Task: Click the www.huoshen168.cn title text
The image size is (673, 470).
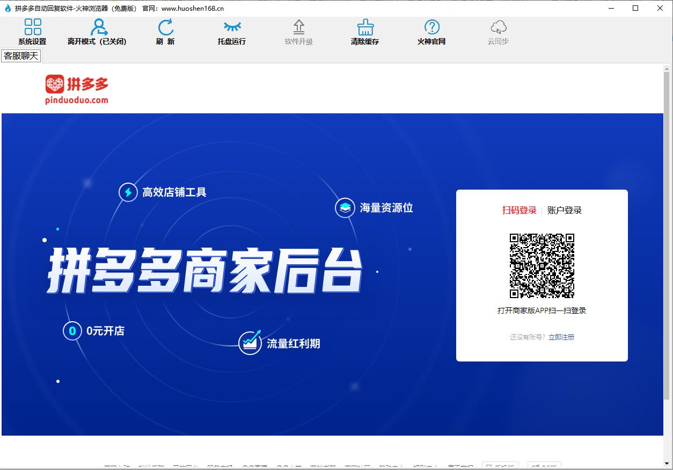Action: pyautogui.click(x=193, y=8)
